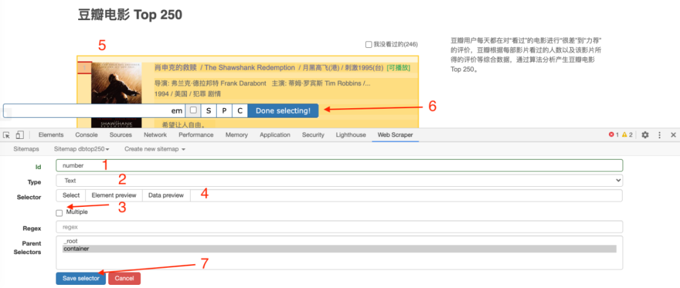Viewport: 680px width, 288px height.
Task: Click the Shawshank Redemption poster thumbnail
Action: (x=116, y=96)
